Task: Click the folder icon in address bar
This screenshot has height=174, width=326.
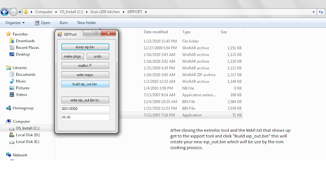Action: [26, 12]
